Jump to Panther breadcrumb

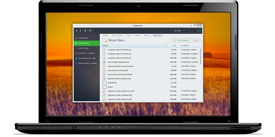pos(147,35)
